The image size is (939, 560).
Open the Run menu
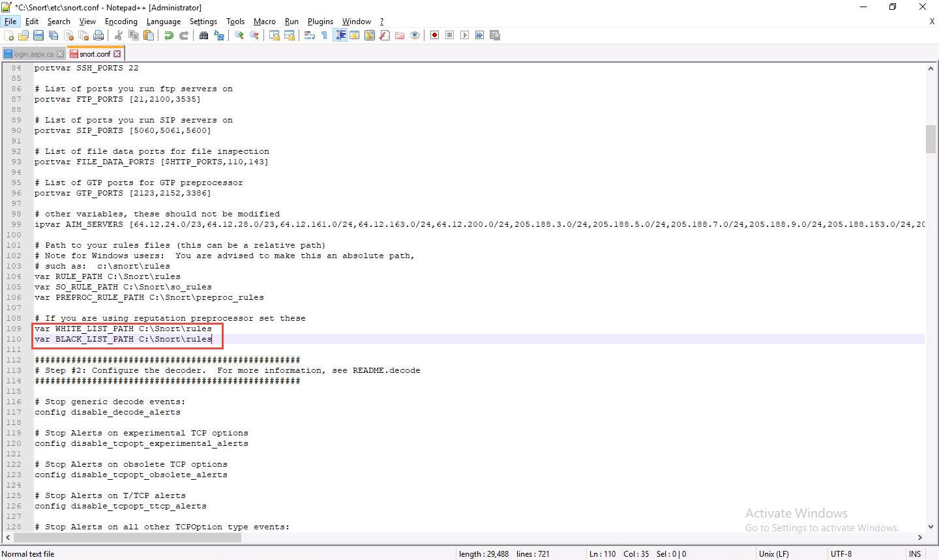click(291, 22)
